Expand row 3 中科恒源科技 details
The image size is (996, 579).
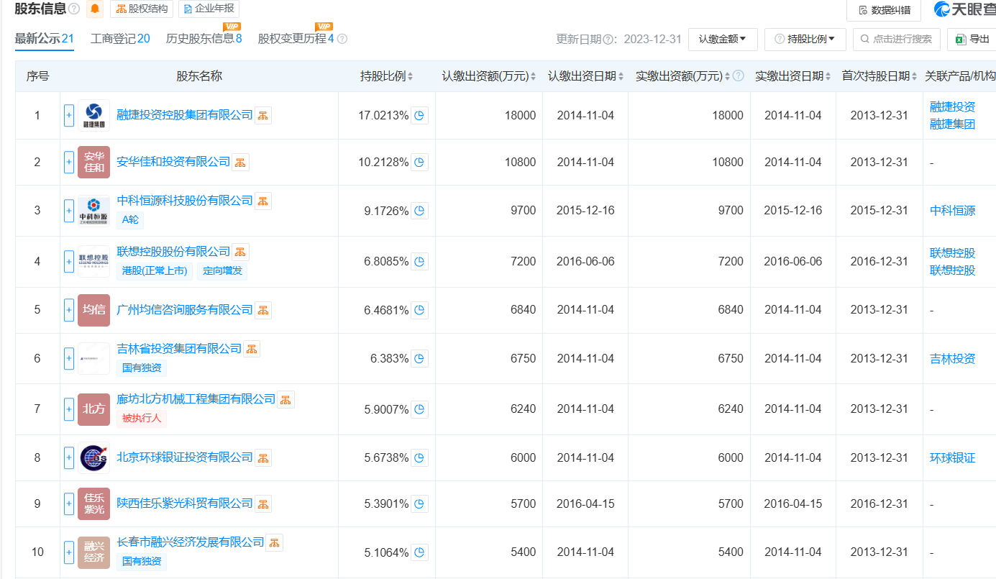[x=69, y=211]
